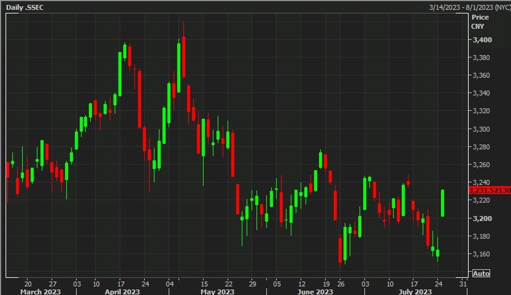Screen dimensions: 511x295
Task: Click the 3,340 price axis label
Action: click(x=481, y=93)
